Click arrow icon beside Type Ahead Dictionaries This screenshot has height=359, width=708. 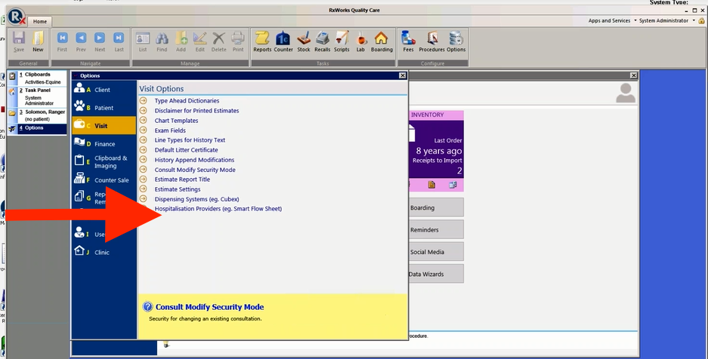point(143,100)
